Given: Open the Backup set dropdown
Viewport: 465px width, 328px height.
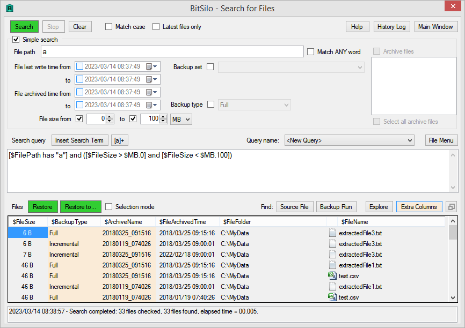Looking at the screenshot, I should (x=291, y=67).
